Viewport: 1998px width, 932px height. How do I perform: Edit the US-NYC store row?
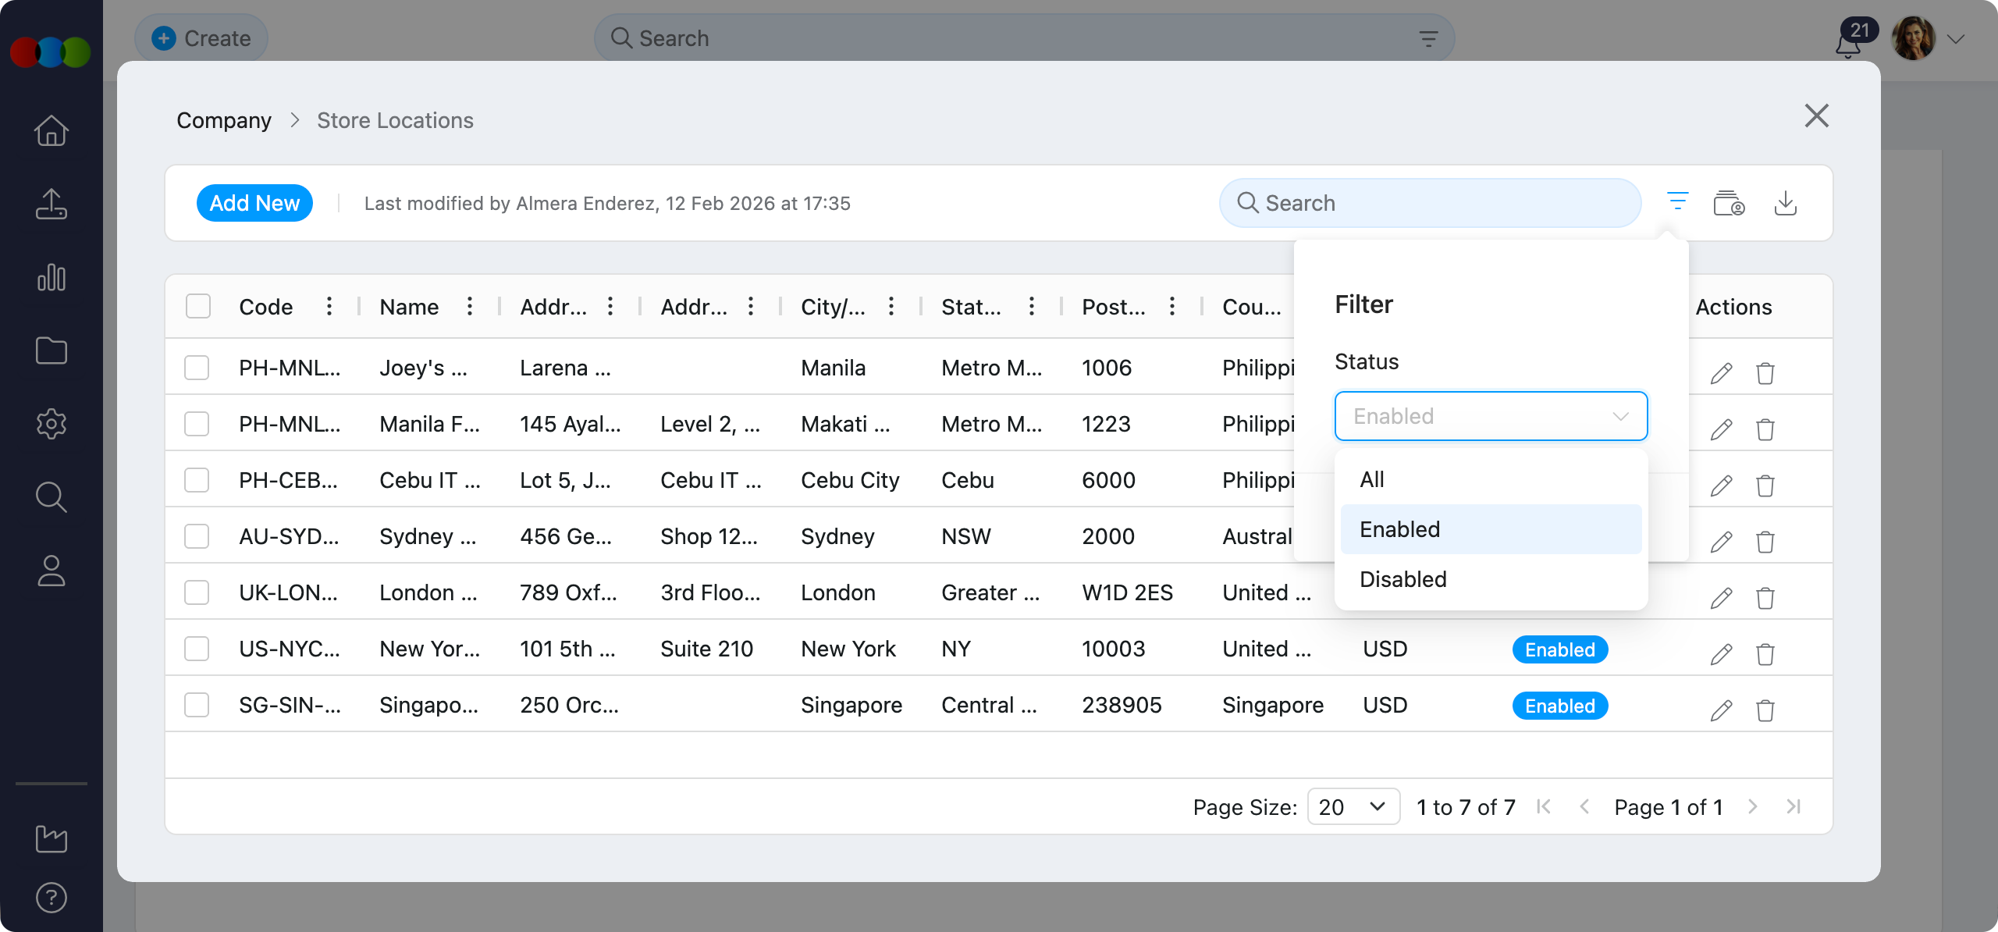[1721, 653]
